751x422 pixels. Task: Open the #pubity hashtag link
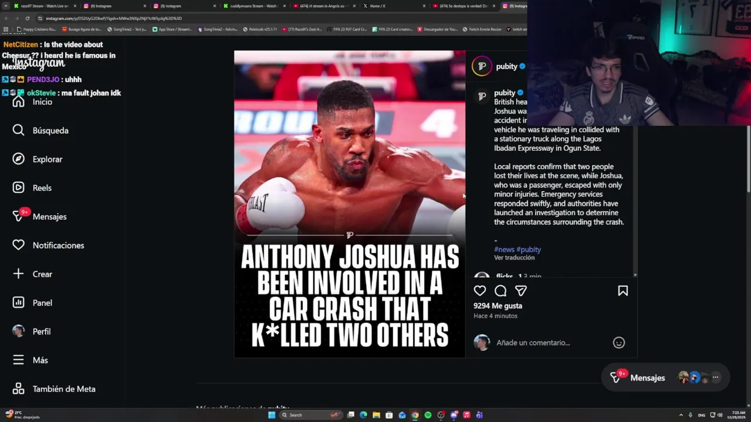pos(529,249)
